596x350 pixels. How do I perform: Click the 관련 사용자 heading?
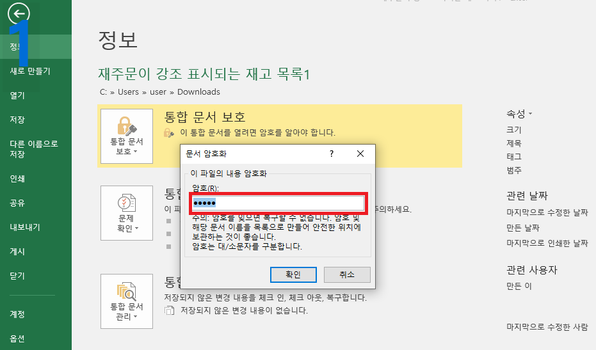pyautogui.click(x=532, y=270)
